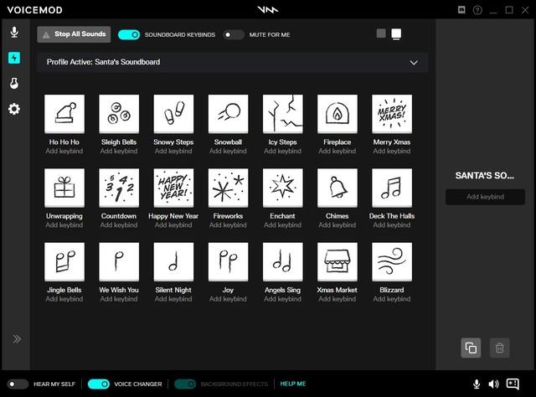Add keybind for Santa's Soundboard
Screen dimensions: 536x397
click(x=485, y=197)
